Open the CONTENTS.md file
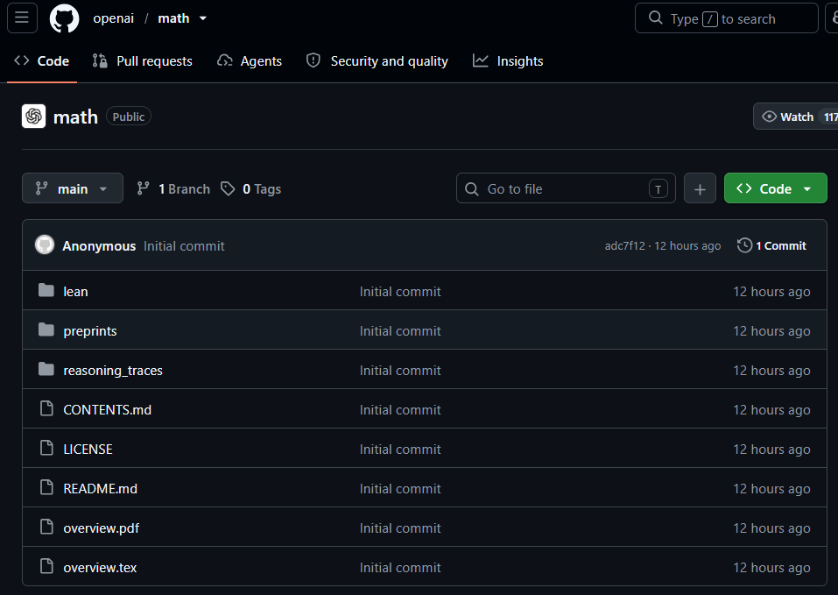Image resolution: width=838 pixels, height=595 pixels. [x=108, y=409]
